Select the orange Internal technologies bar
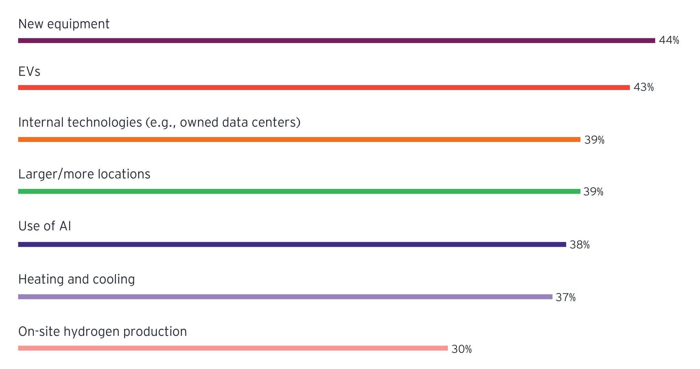Screen dimensions: 700x369 click(x=299, y=139)
